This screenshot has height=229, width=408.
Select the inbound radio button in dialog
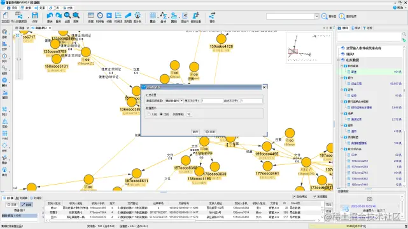[x=149, y=114]
